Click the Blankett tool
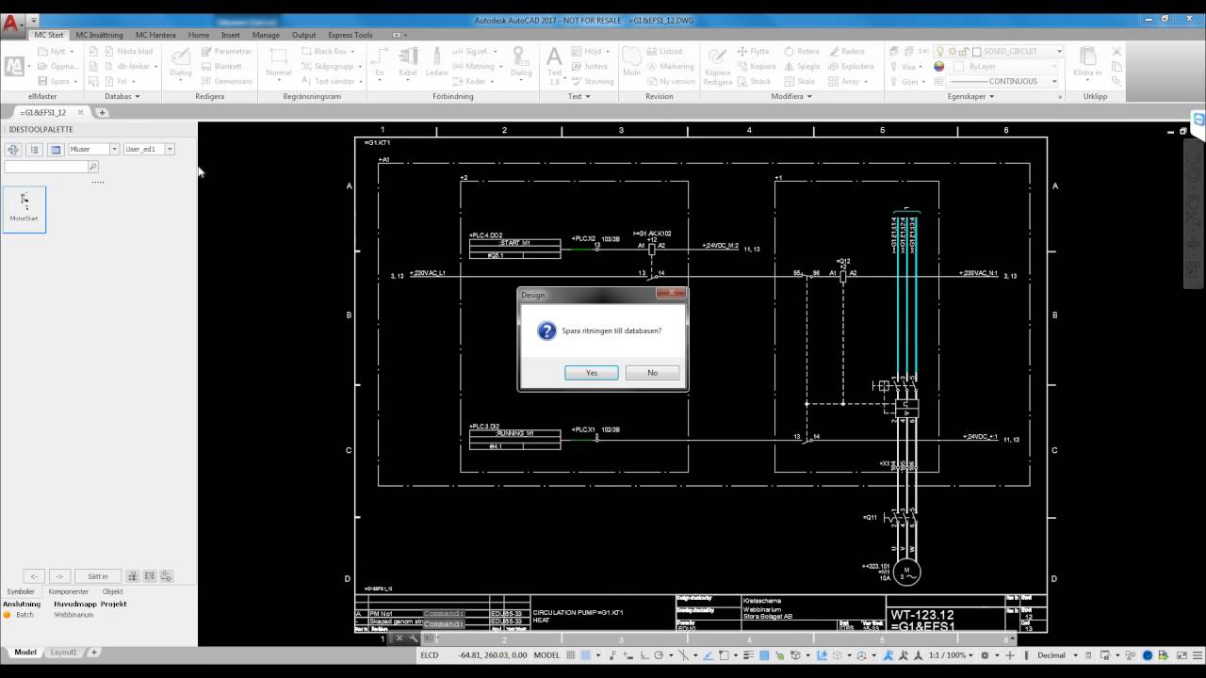The width and height of the screenshot is (1206, 678). tap(221, 66)
